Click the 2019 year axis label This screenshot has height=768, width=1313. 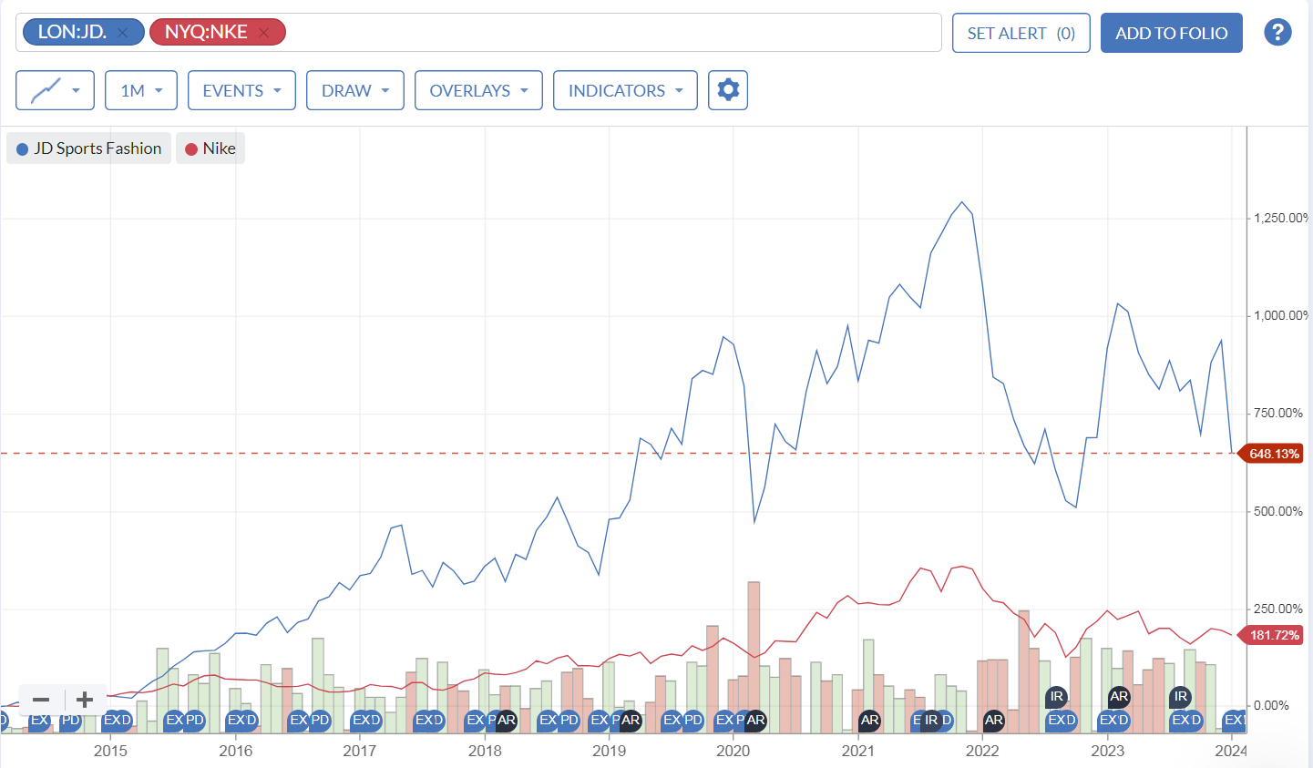[609, 751]
